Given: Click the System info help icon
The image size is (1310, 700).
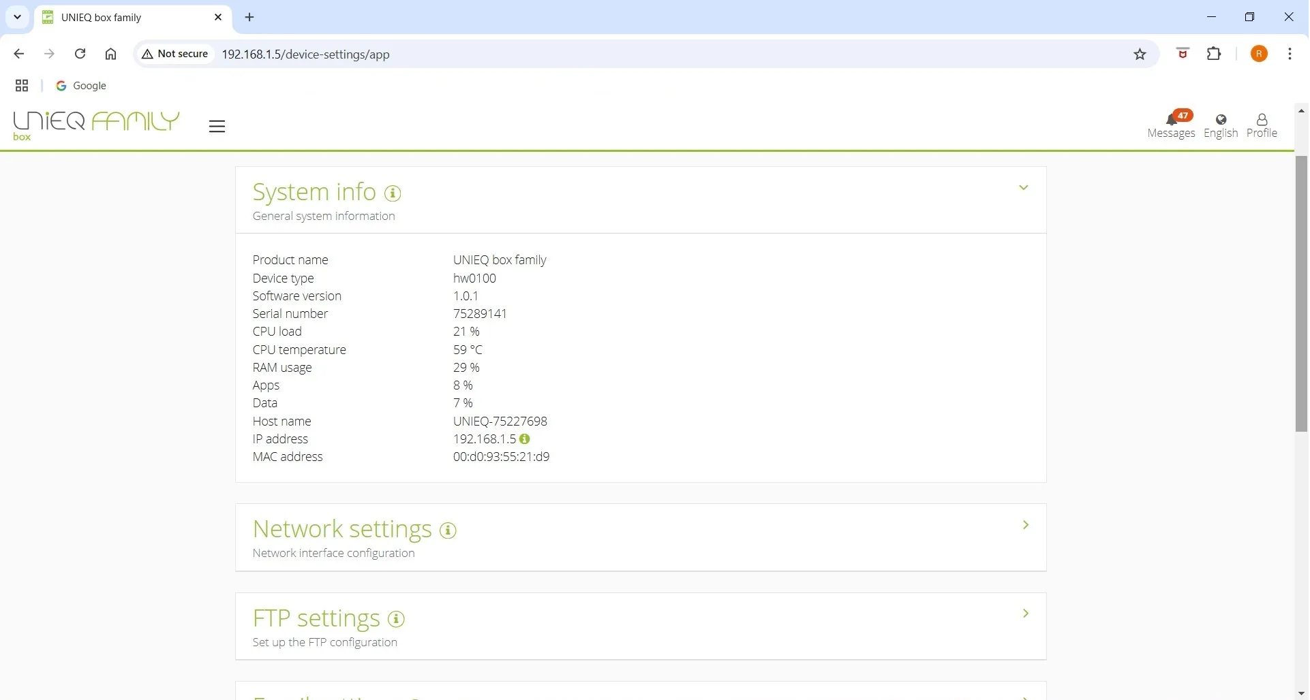Looking at the screenshot, I should tap(393, 194).
